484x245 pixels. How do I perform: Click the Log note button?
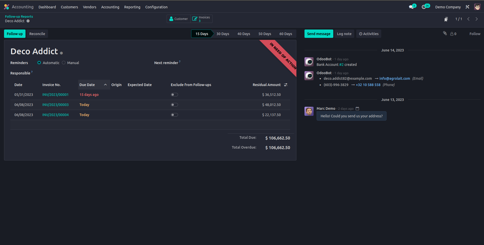(x=344, y=34)
